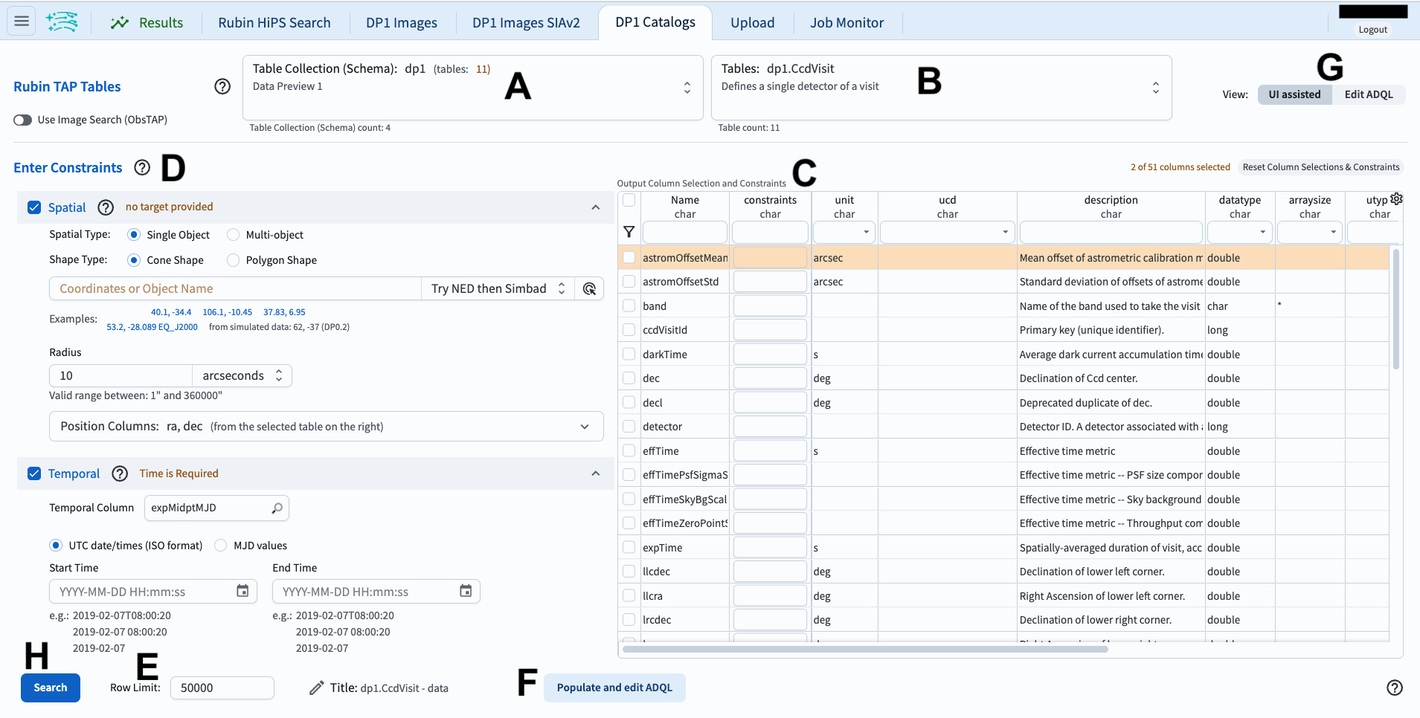The height and width of the screenshot is (718, 1420).
Task: Click Reset Column Selections & Constraints
Action: point(1321,166)
